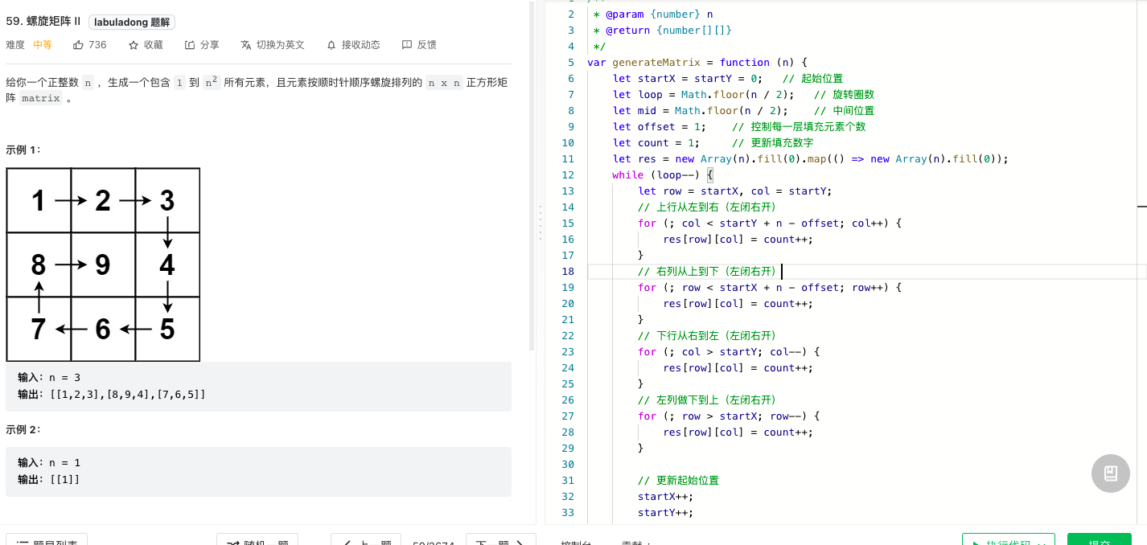
Task: Open feedback via the 反馈 icon
Action: coord(407,45)
